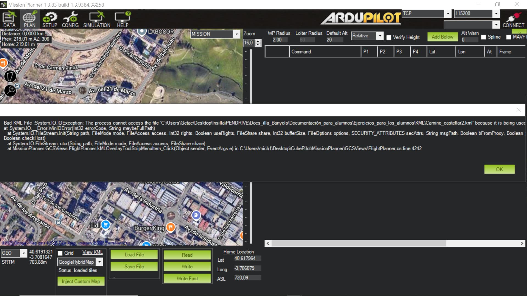This screenshot has height=296, width=527.
Task: Open the HELP screen icon
Action: (122, 19)
